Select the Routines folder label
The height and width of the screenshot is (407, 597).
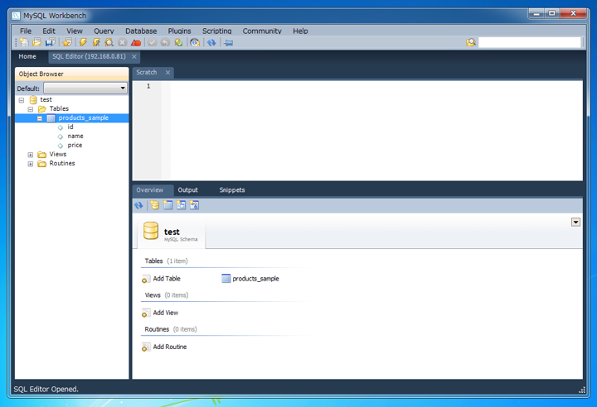(x=62, y=164)
